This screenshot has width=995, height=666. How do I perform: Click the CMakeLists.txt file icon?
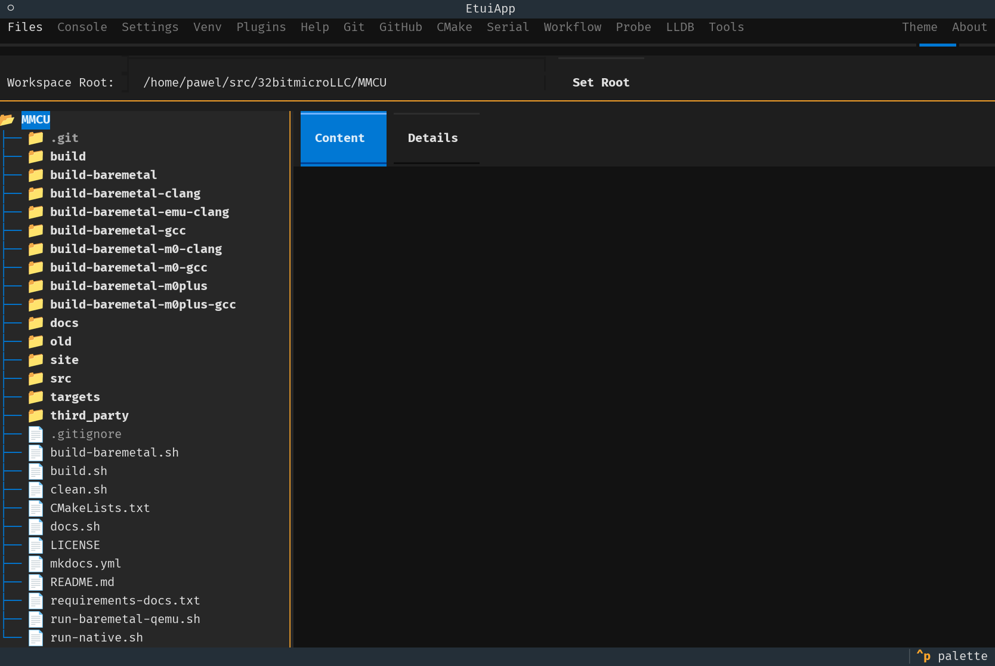[x=36, y=508]
